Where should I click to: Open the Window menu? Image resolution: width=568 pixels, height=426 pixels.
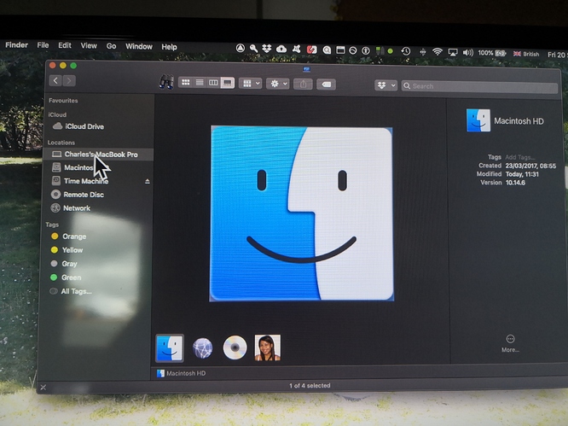(x=139, y=46)
